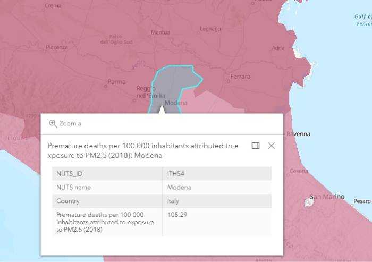Click the Zoom a magnifier icon
The height and width of the screenshot is (262, 372).
(x=53, y=123)
